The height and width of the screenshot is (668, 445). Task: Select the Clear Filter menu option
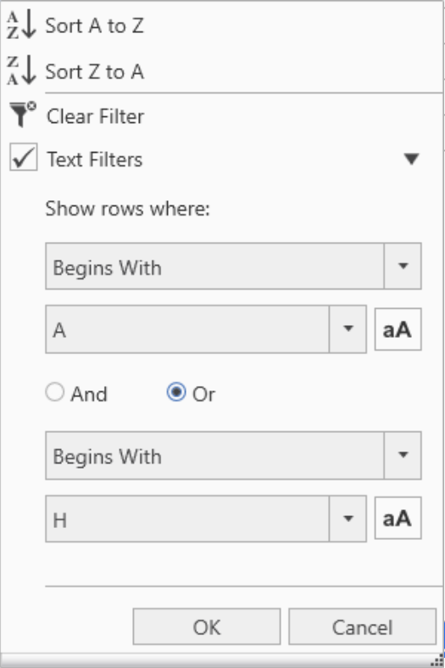(x=95, y=116)
